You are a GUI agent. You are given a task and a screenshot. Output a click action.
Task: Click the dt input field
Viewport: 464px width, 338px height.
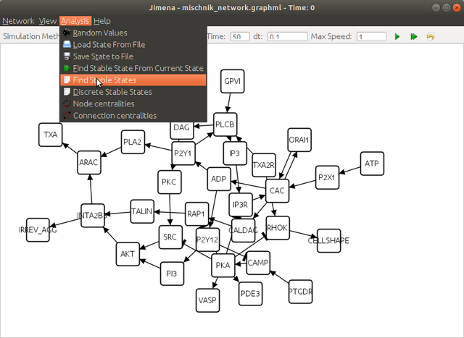click(287, 37)
